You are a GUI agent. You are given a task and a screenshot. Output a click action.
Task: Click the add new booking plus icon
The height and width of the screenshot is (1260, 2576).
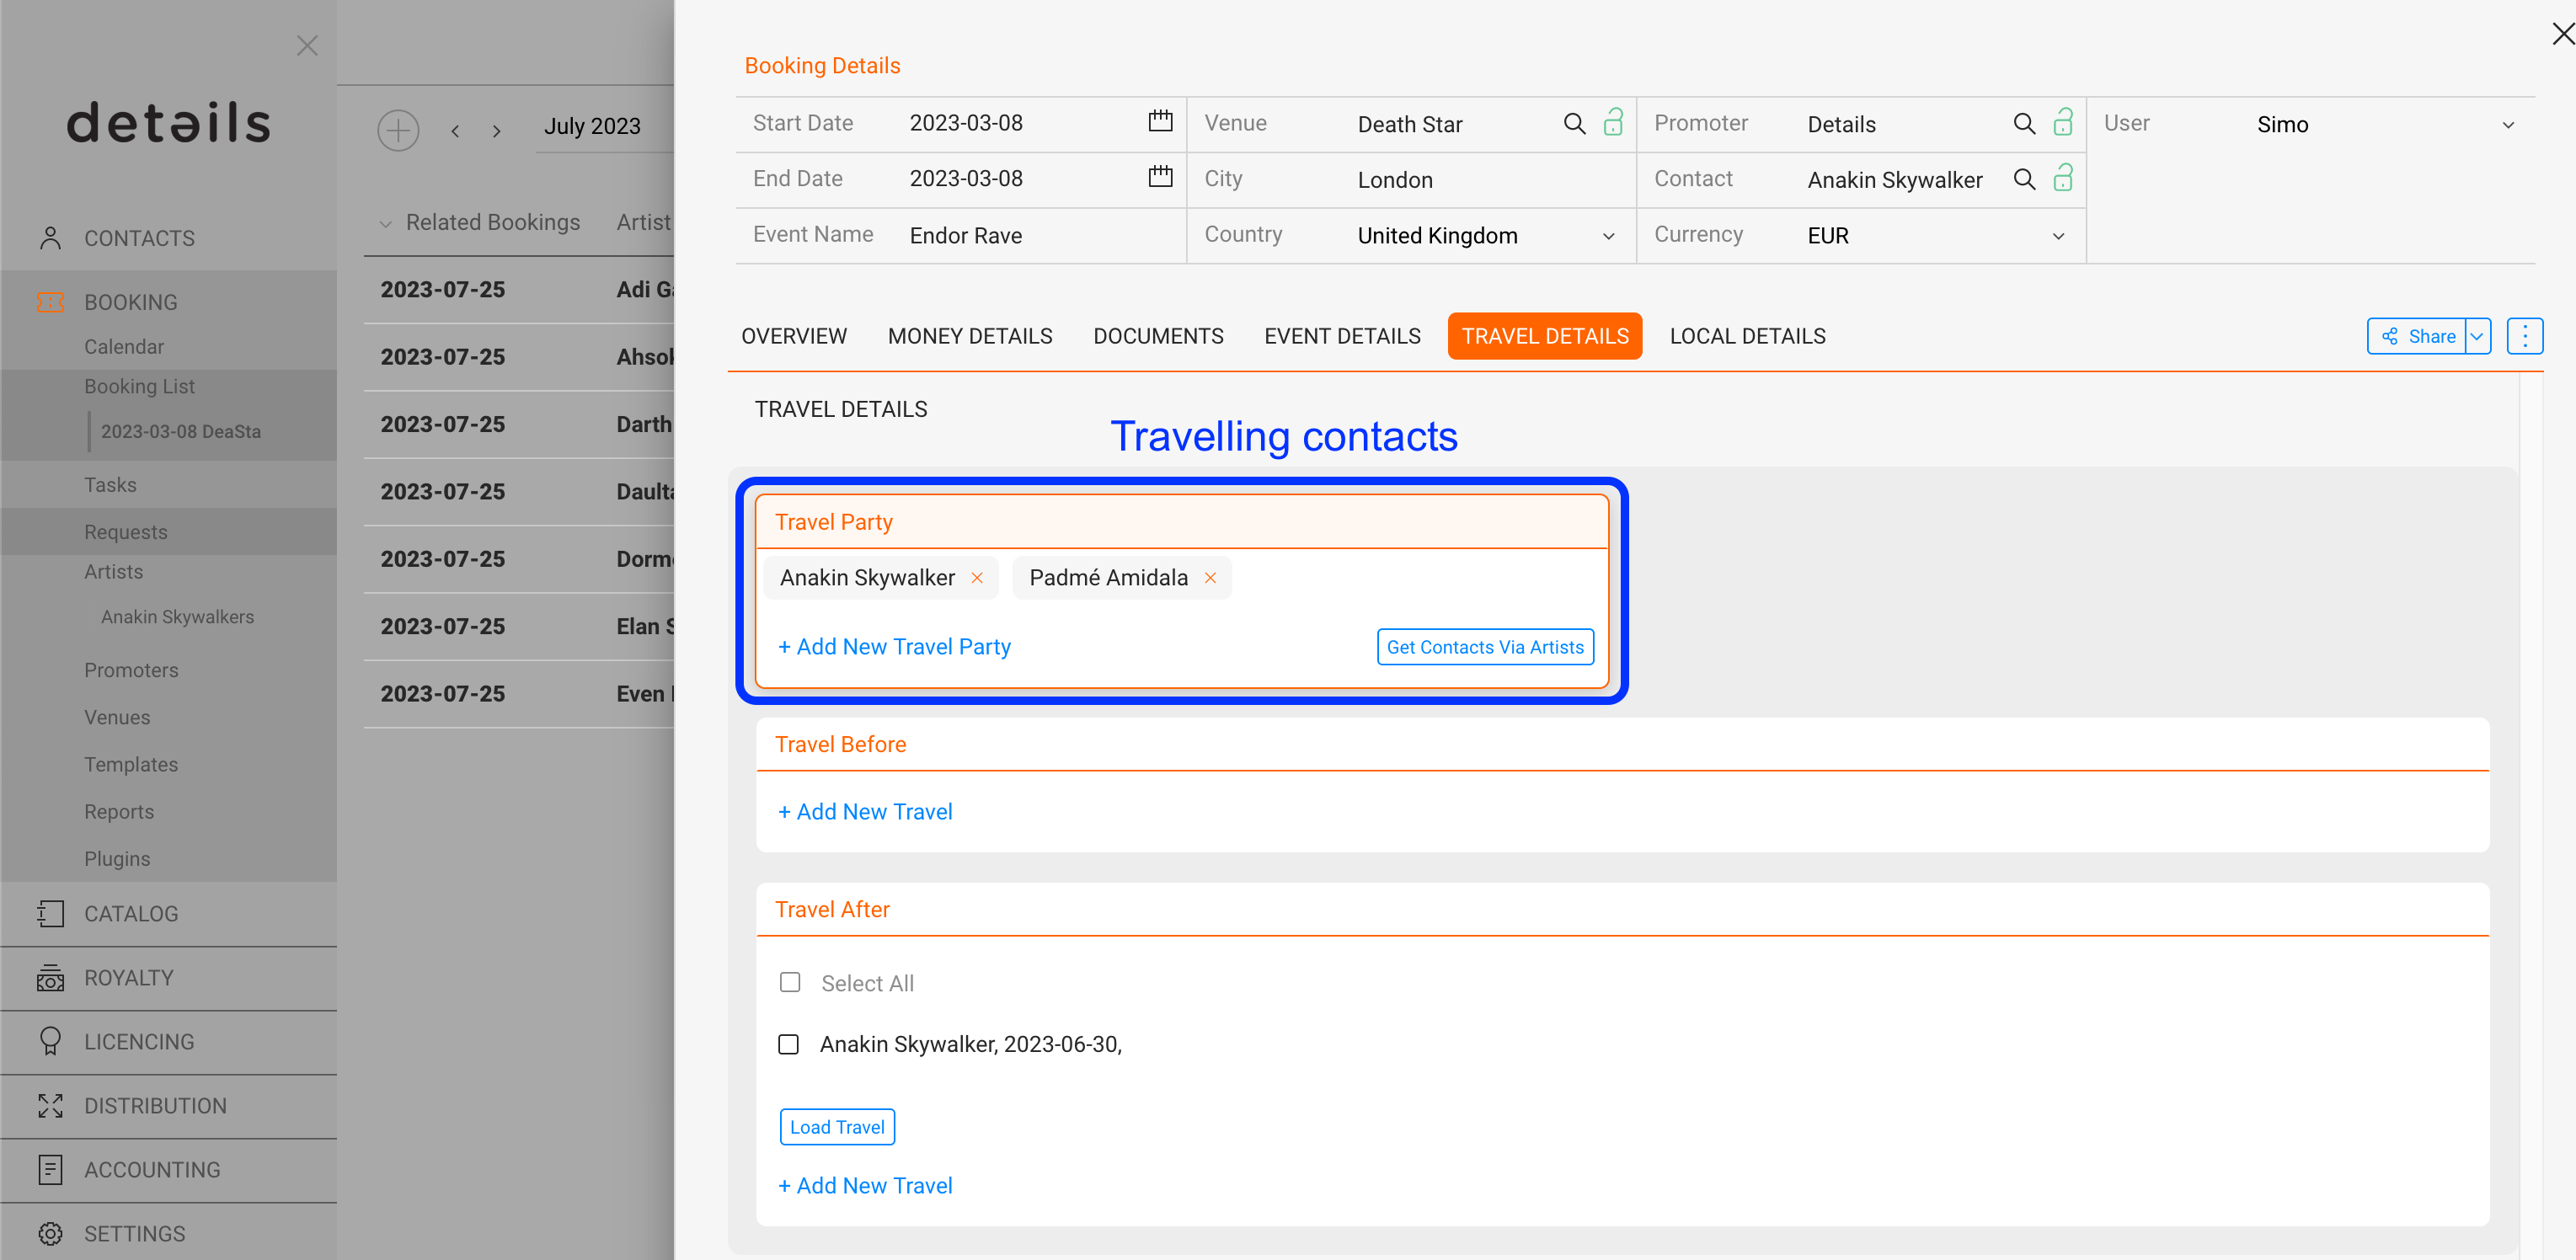coord(398,130)
